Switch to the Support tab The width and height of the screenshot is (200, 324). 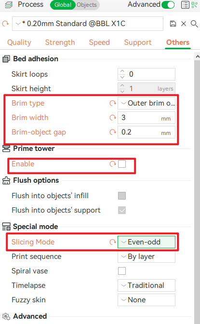(138, 42)
